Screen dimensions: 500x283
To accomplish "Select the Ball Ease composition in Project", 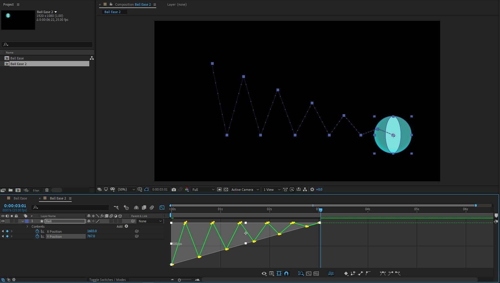I will (x=17, y=58).
